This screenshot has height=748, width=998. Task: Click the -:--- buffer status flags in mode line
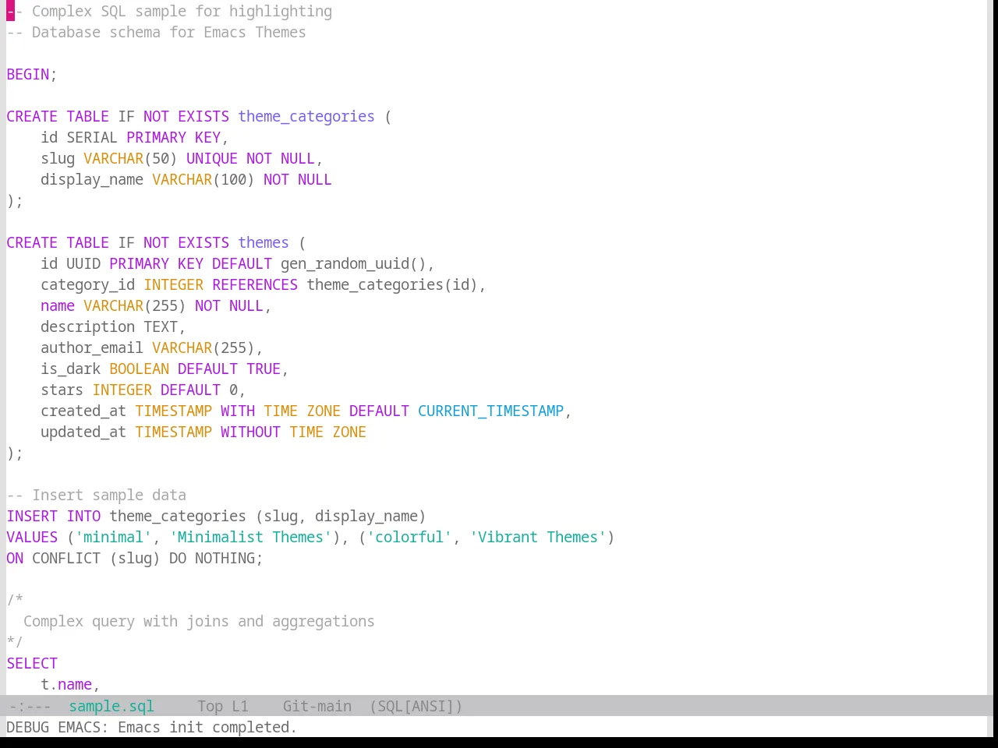coord(30,706)
